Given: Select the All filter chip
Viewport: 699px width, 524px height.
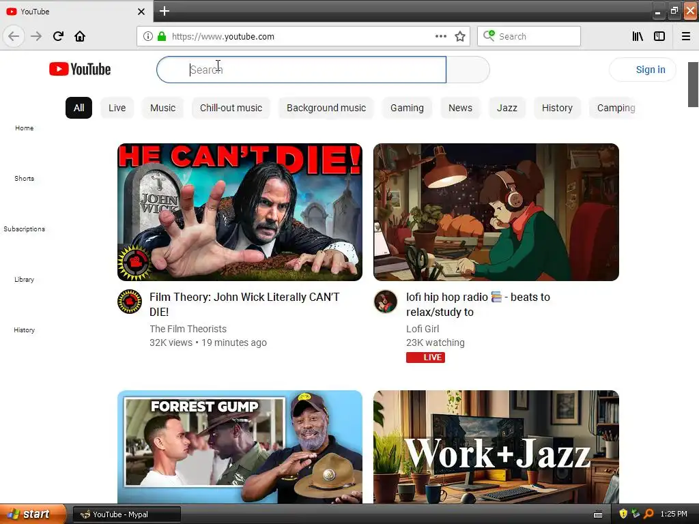Looking at the screenshot, I should pyautogui.click(x=79, y=108).
